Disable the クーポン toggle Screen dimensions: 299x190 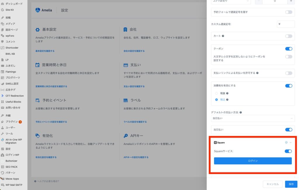[288, 49]
